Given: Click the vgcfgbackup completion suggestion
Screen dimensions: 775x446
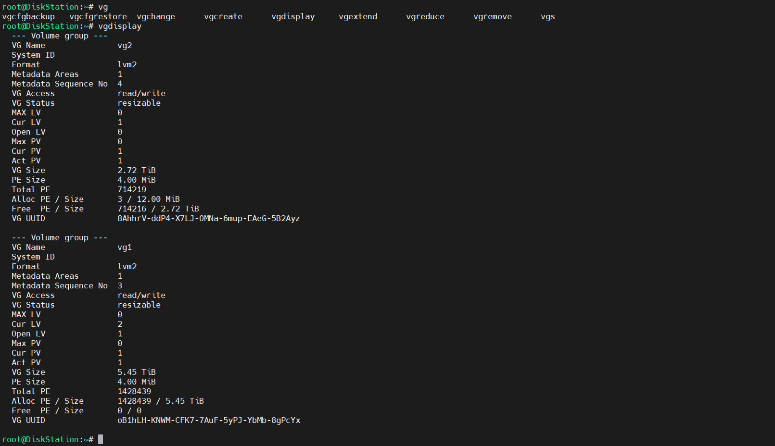Looking at the screenshot, I should pyautogui.click(x=28, y=16).
